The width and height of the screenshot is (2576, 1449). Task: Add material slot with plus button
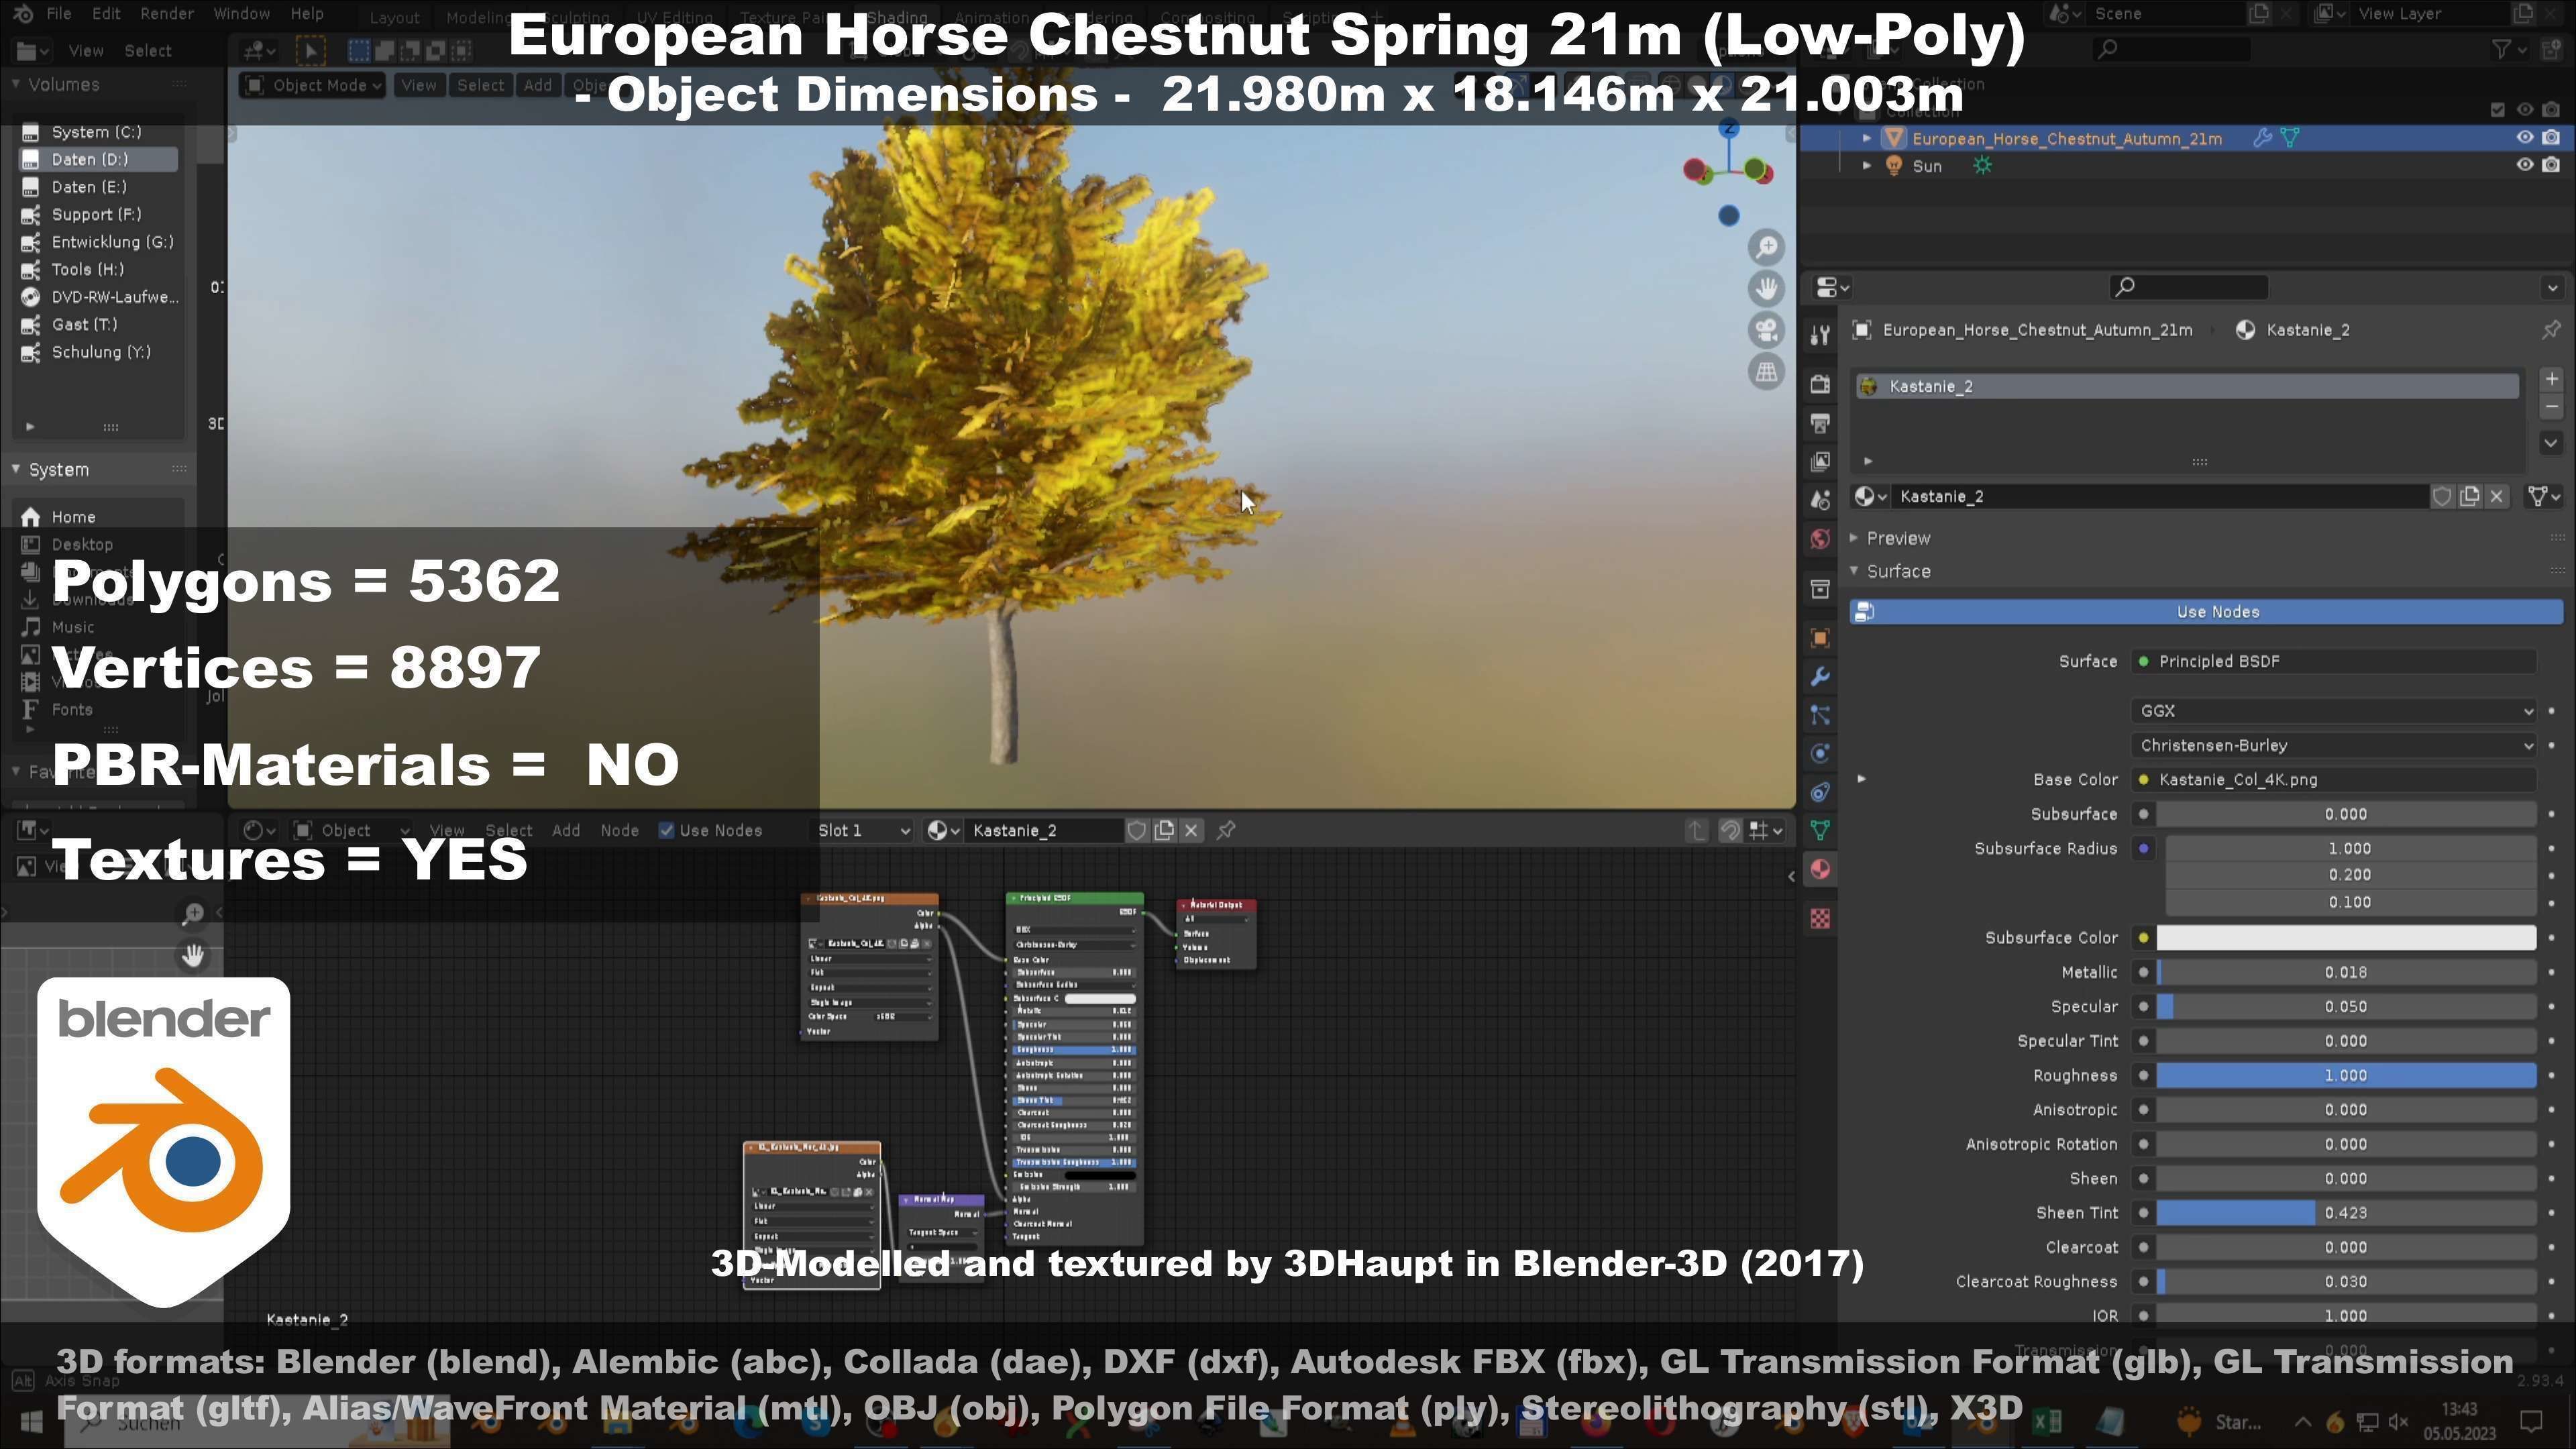(2551, 379)
